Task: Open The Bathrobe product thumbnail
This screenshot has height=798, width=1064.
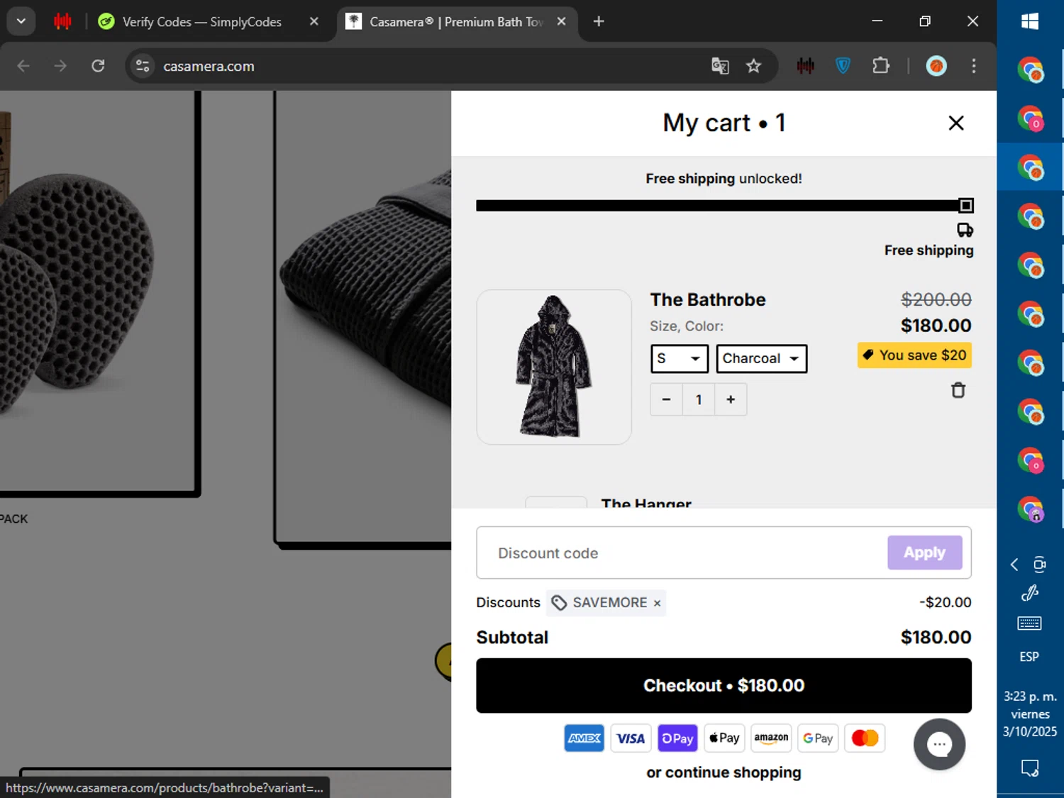Action: coord(554,367)
